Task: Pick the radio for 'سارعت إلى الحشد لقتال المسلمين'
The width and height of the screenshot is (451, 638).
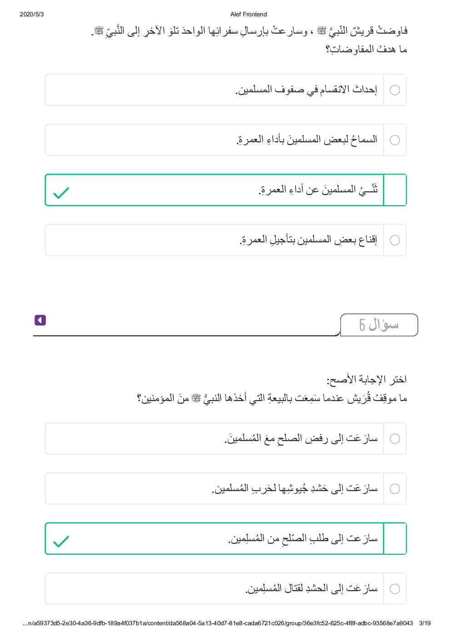Action: 395,589
